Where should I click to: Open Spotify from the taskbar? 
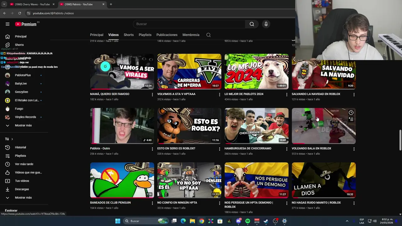click(x=247, y=221)
